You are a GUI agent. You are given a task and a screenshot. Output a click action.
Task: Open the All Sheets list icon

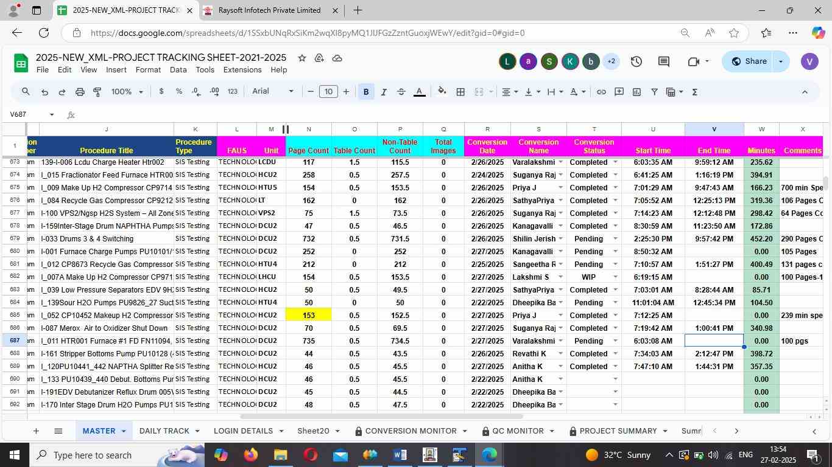(58, 431)
